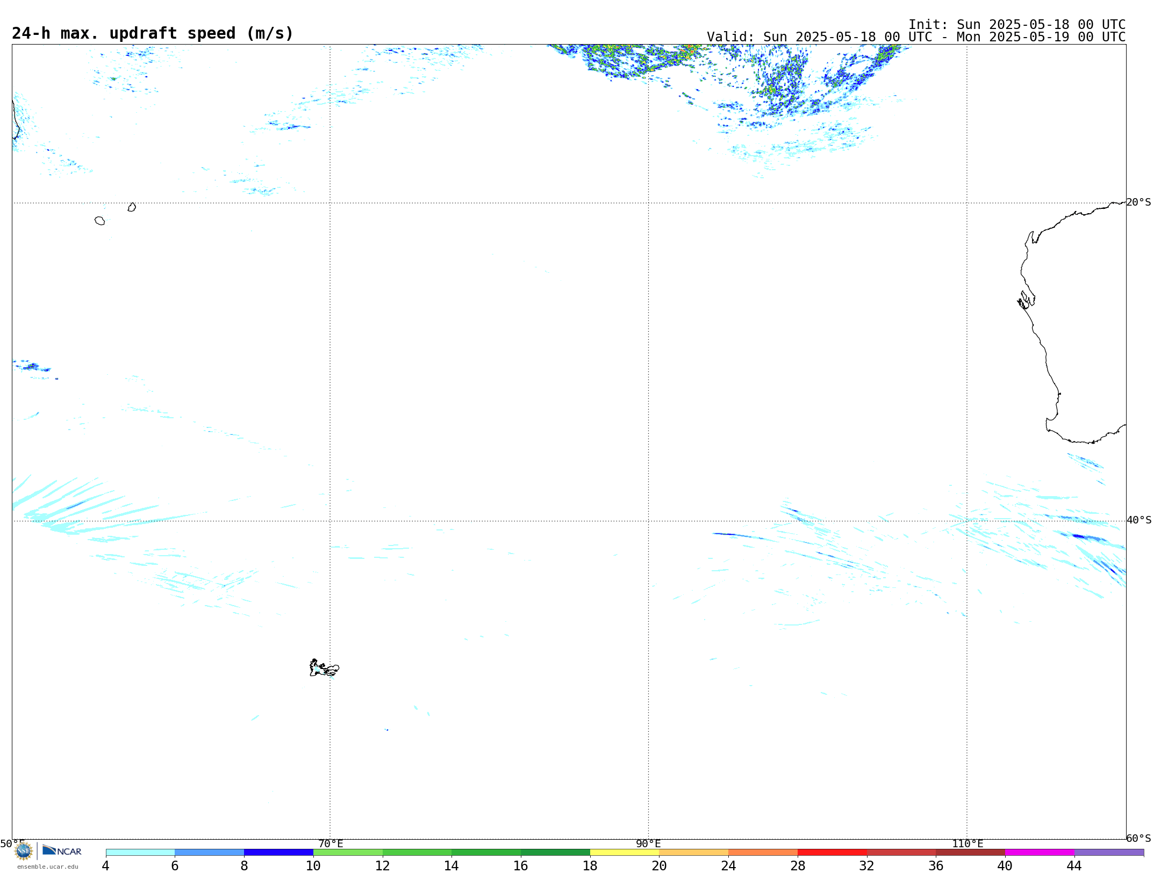Screen dimensions: 1161x873
Task: Click the colorbar tick label '44'
Action: tap(1074, 866)
